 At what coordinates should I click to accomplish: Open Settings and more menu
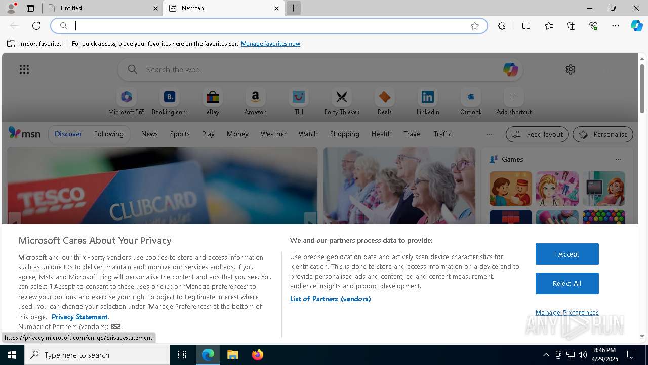[x=616, y=26]
